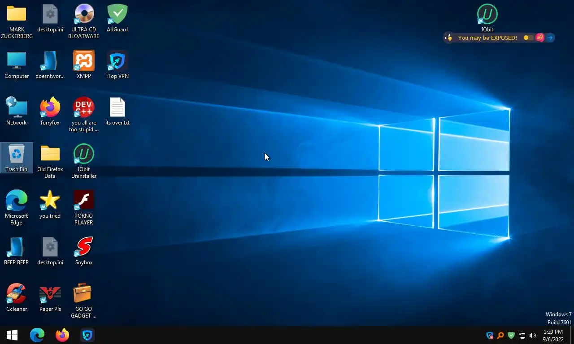
Task: Select the GO GO GADGET briefcase shortcut
Action: (x=84, y=301)
